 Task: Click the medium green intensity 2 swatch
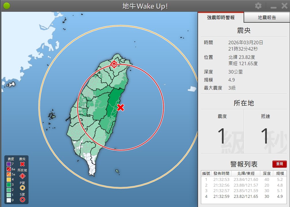point(9,190)
